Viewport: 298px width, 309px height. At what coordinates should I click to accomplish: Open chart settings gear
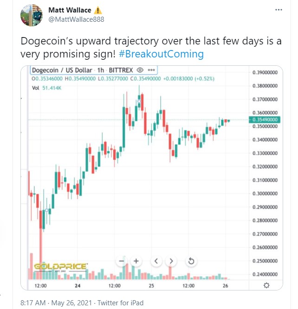coord(266,286)
